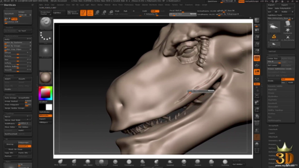
Task: Click Merge Similar Groups button
Action: [17, 108]
